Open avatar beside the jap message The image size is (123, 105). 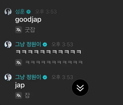[8, 77]
